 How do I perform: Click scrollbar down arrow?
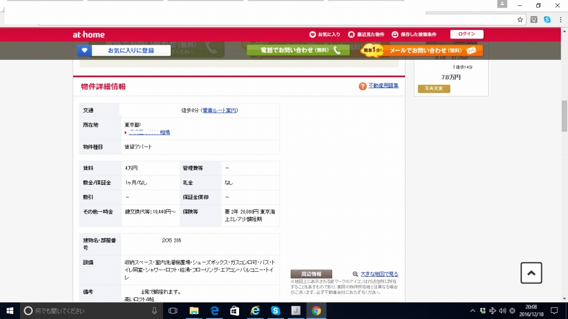(564, 298)
